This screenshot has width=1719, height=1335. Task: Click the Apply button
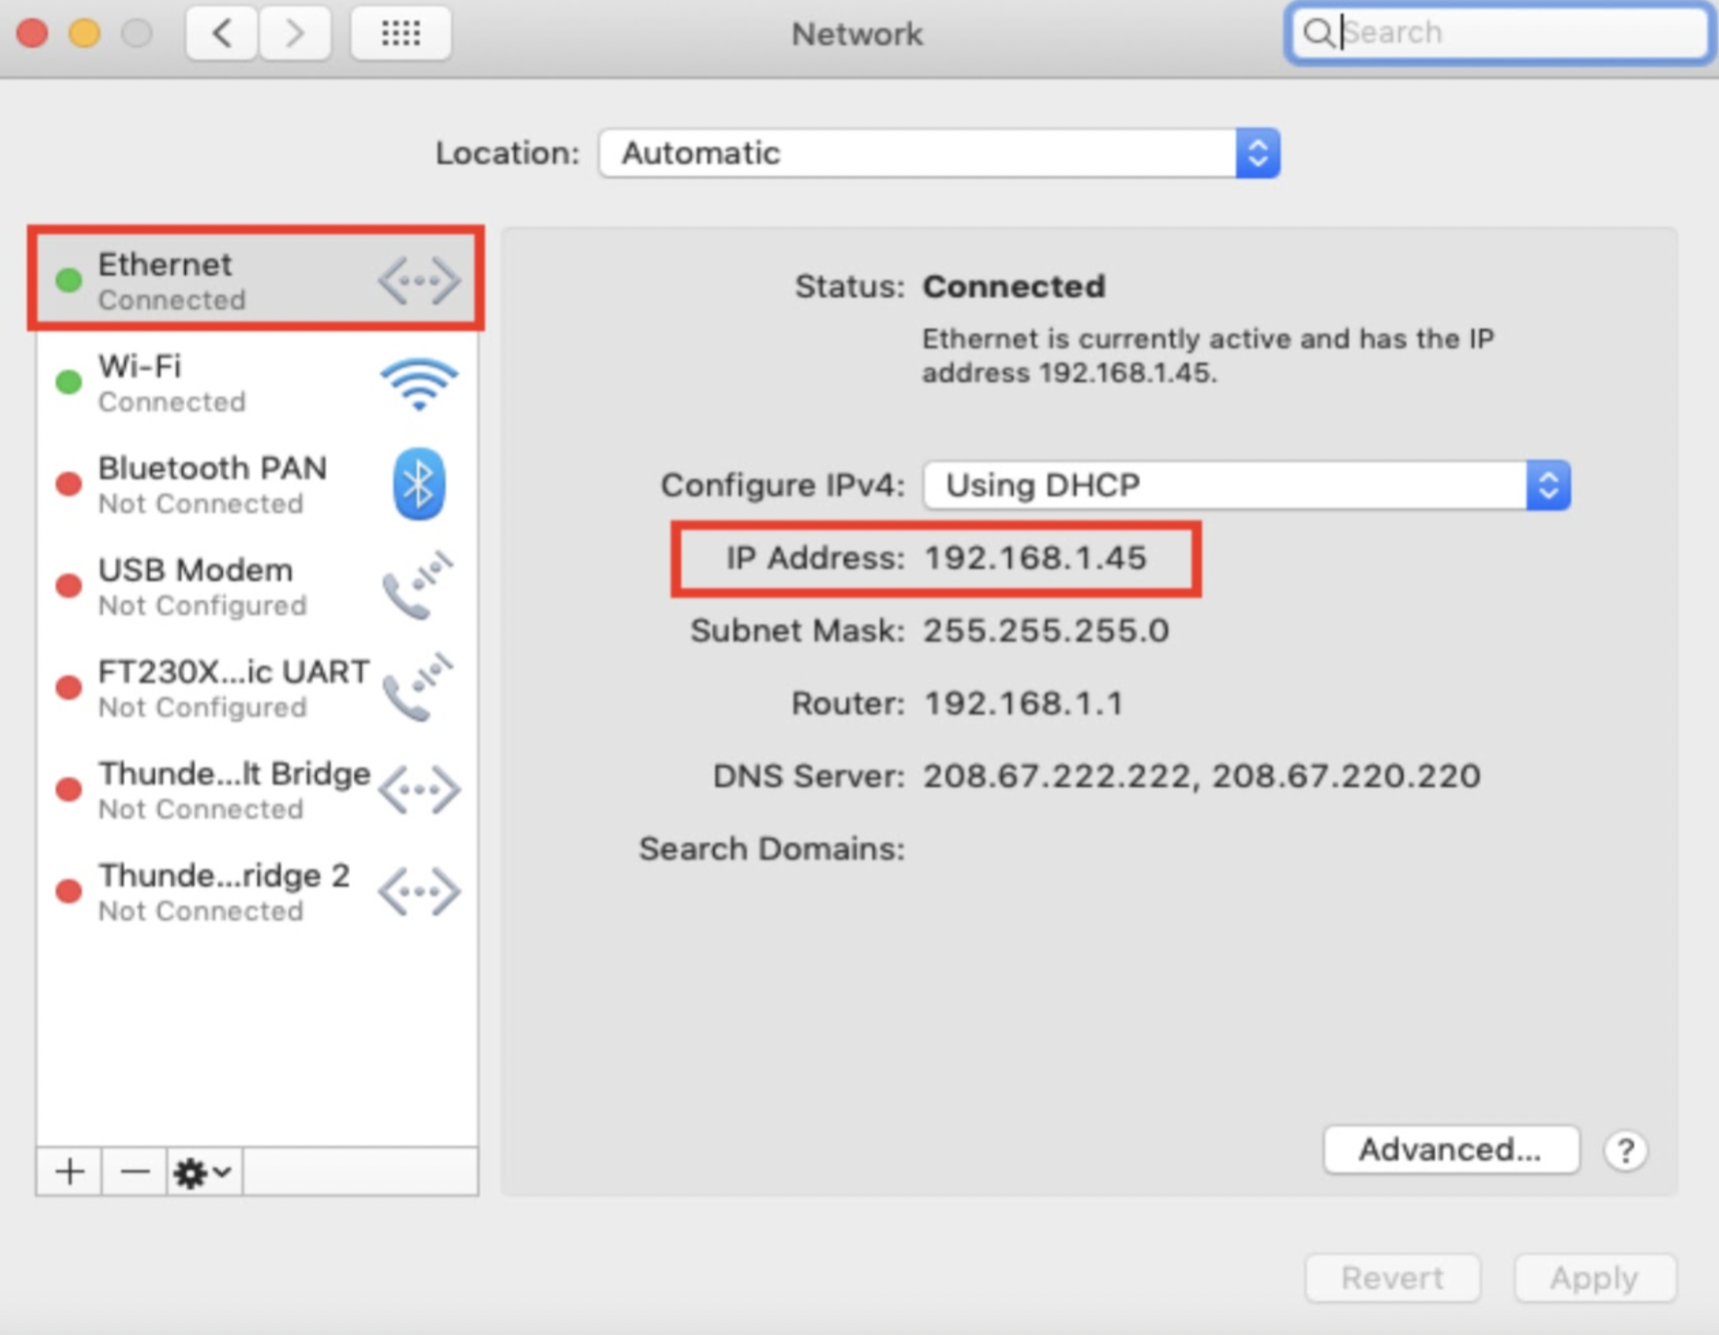1593,1277
